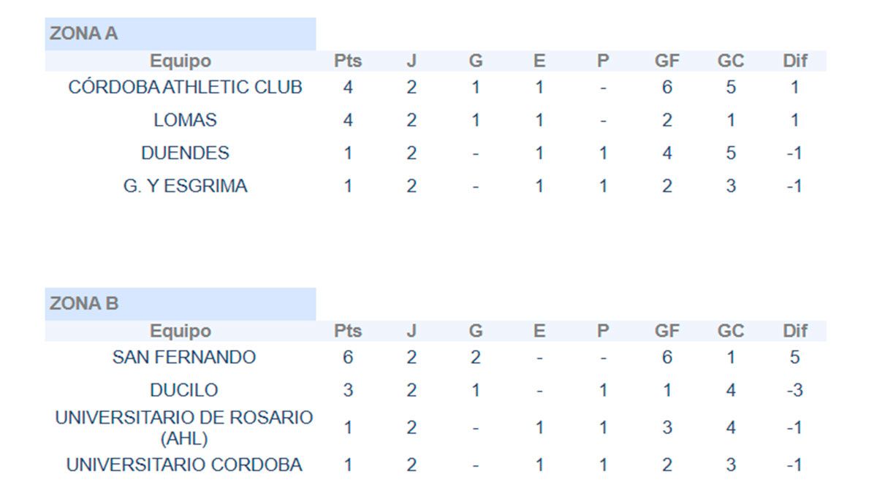Click the E column header in Zona A
This screenshot has height=493, width=877.
(x=539, y=61)
